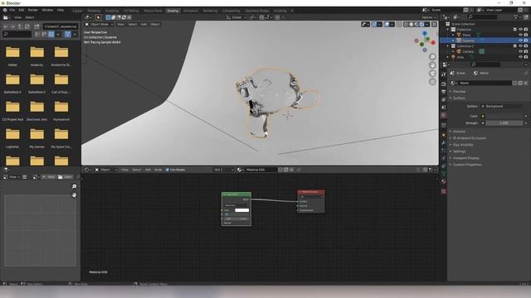Switch file browser to thumbnail display

click(51, 34)
